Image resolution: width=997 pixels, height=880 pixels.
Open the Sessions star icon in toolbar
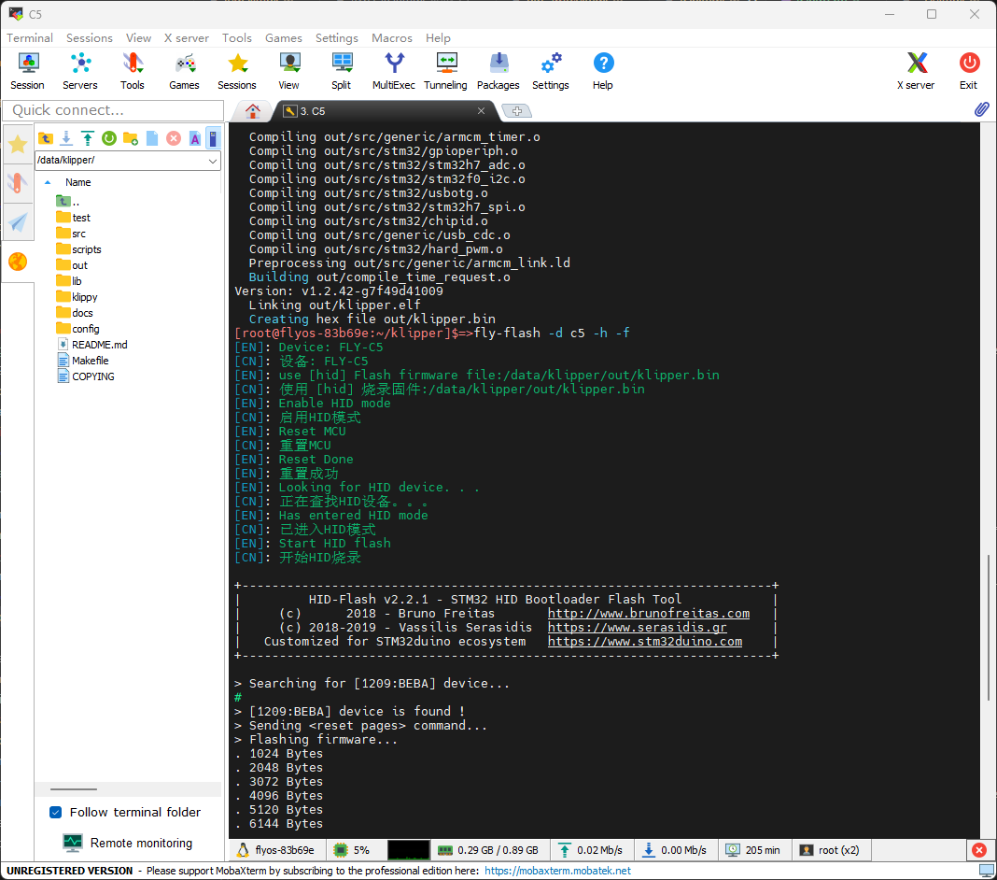point(237,71)
